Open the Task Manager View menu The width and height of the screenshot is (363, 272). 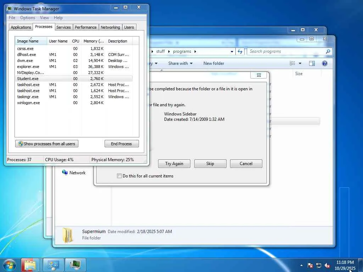click(x=44, y=18)
